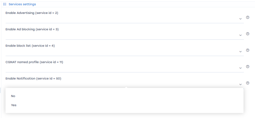Click the dotted grip handle on left edge
Image resolution: width=255 pixels, height=118 pixels.
1,90
